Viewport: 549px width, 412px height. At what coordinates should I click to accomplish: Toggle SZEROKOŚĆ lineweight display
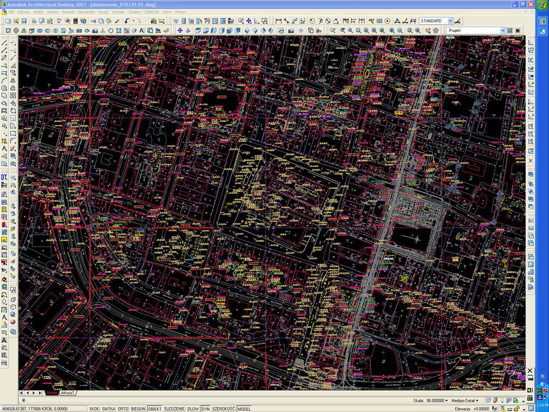224,409
